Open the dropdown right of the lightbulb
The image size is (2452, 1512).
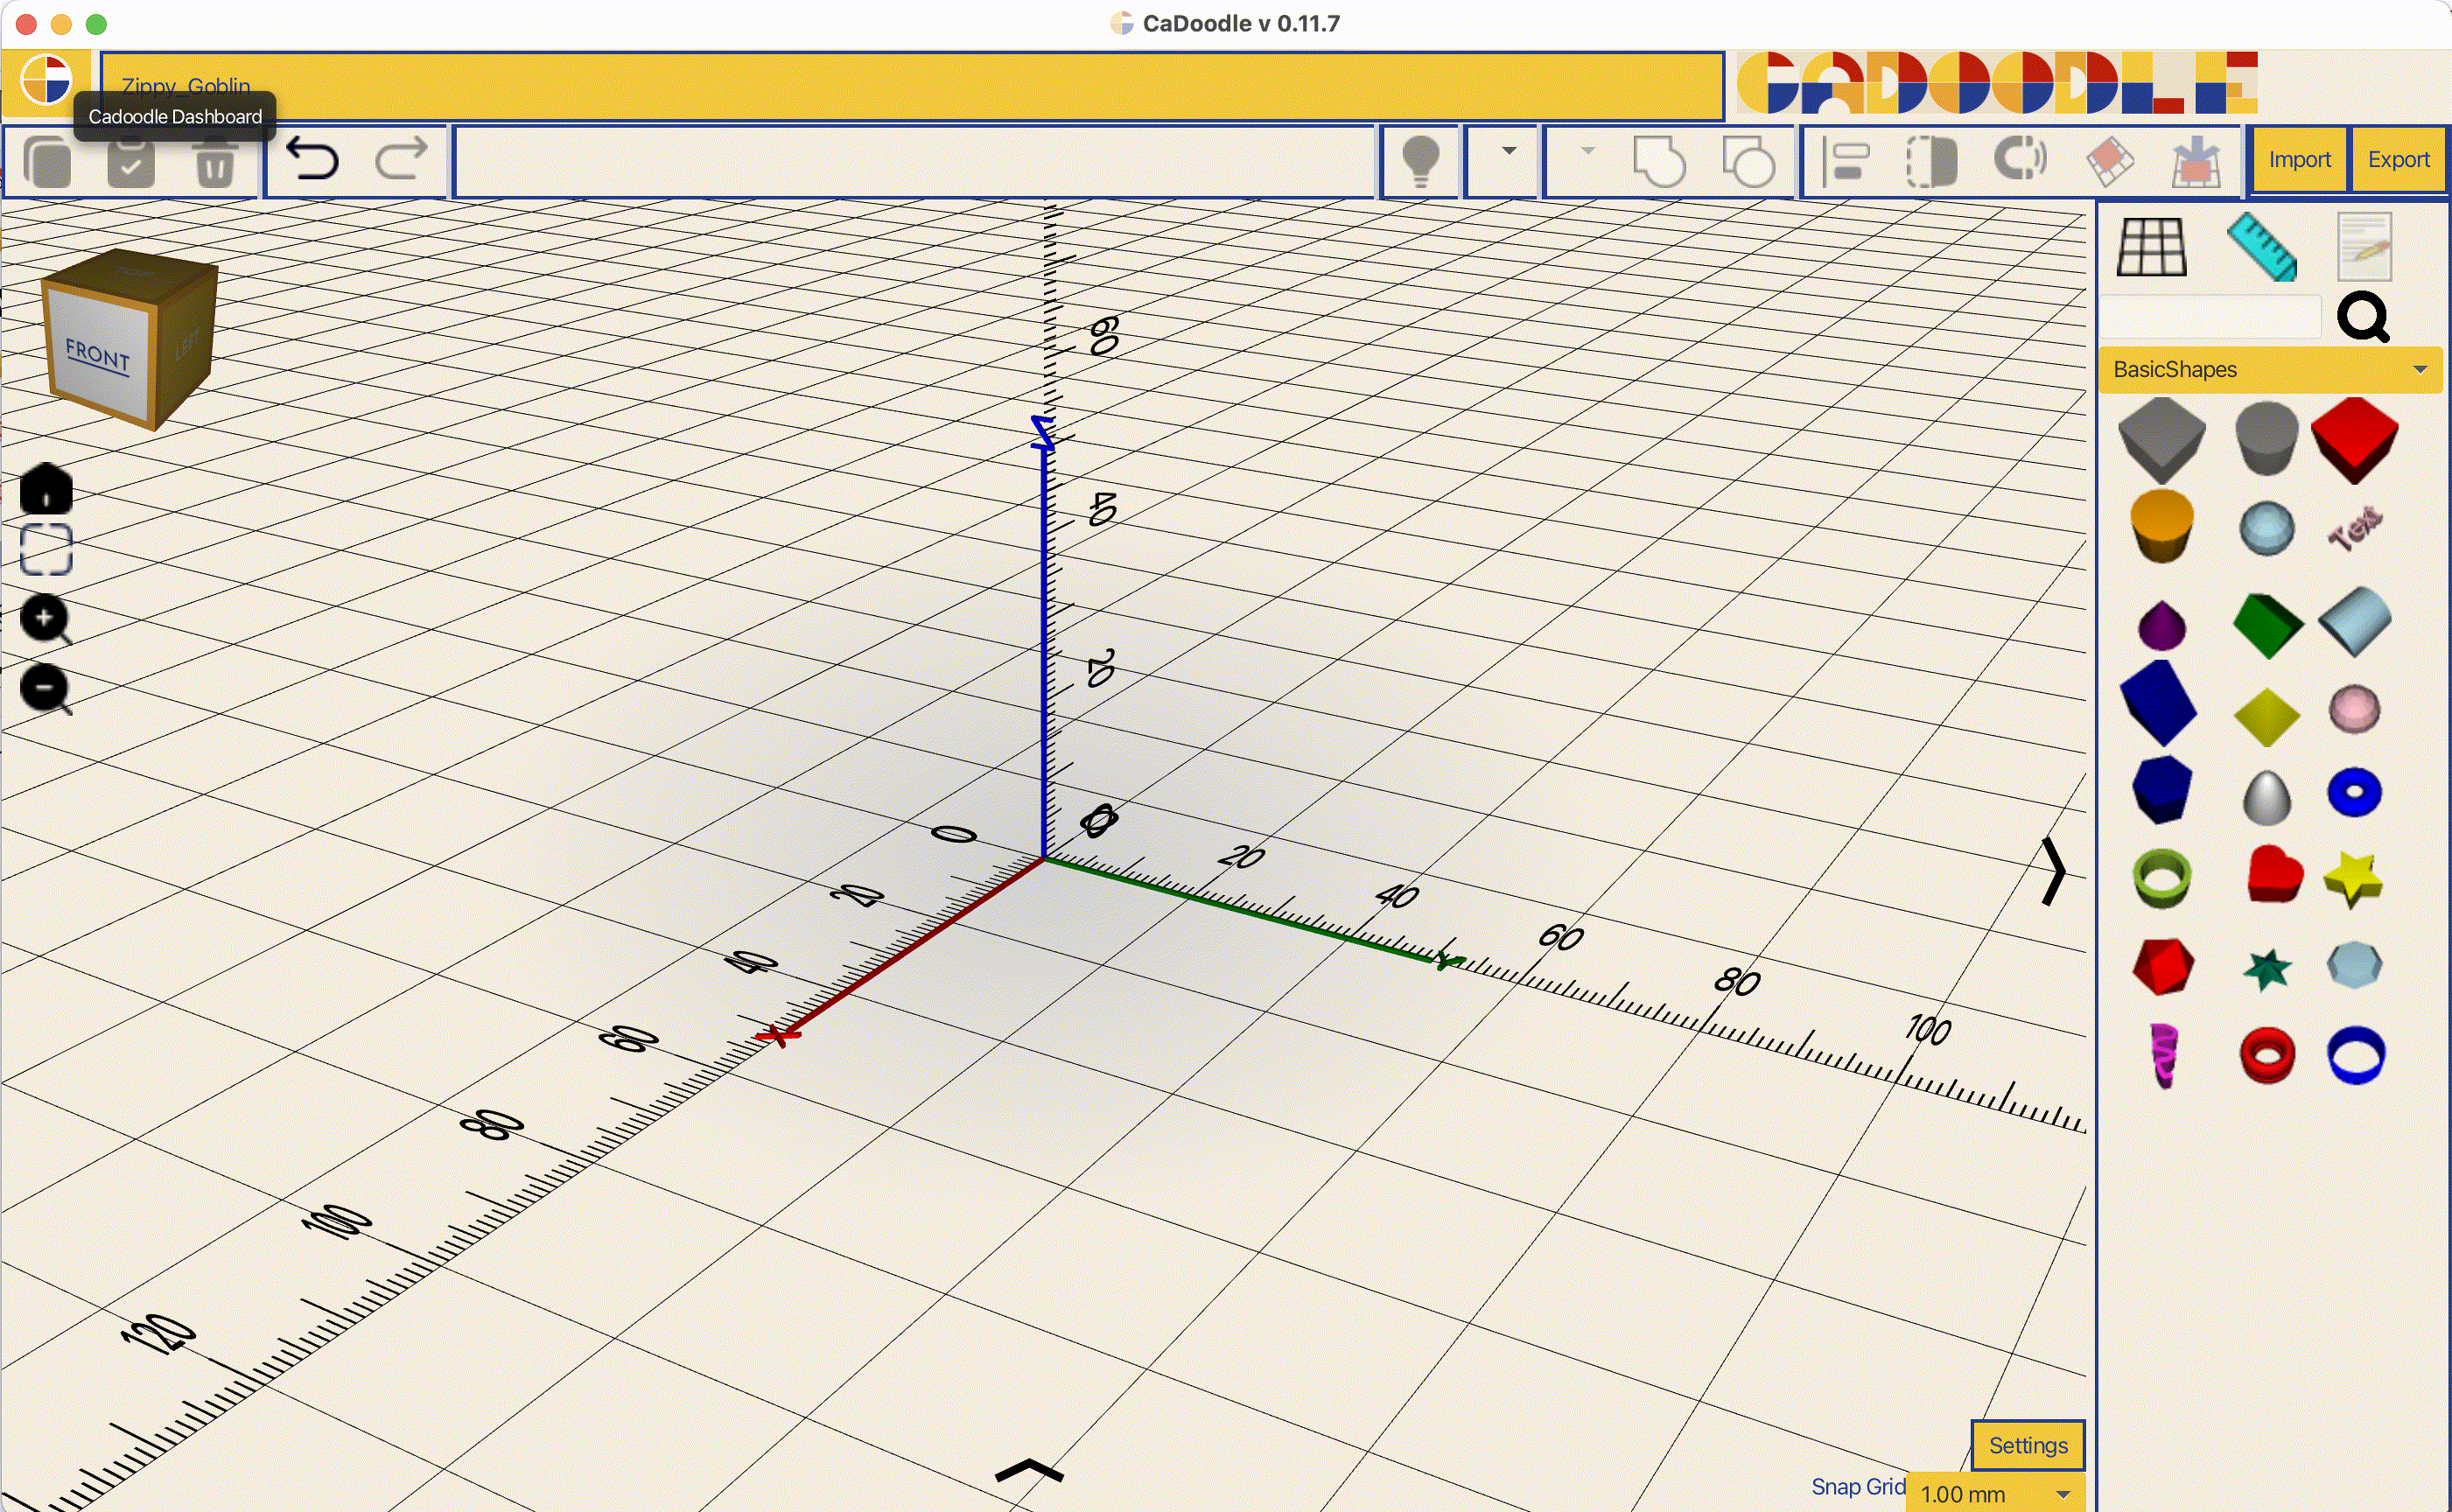pyautogui.click(x=1508, y=152)
